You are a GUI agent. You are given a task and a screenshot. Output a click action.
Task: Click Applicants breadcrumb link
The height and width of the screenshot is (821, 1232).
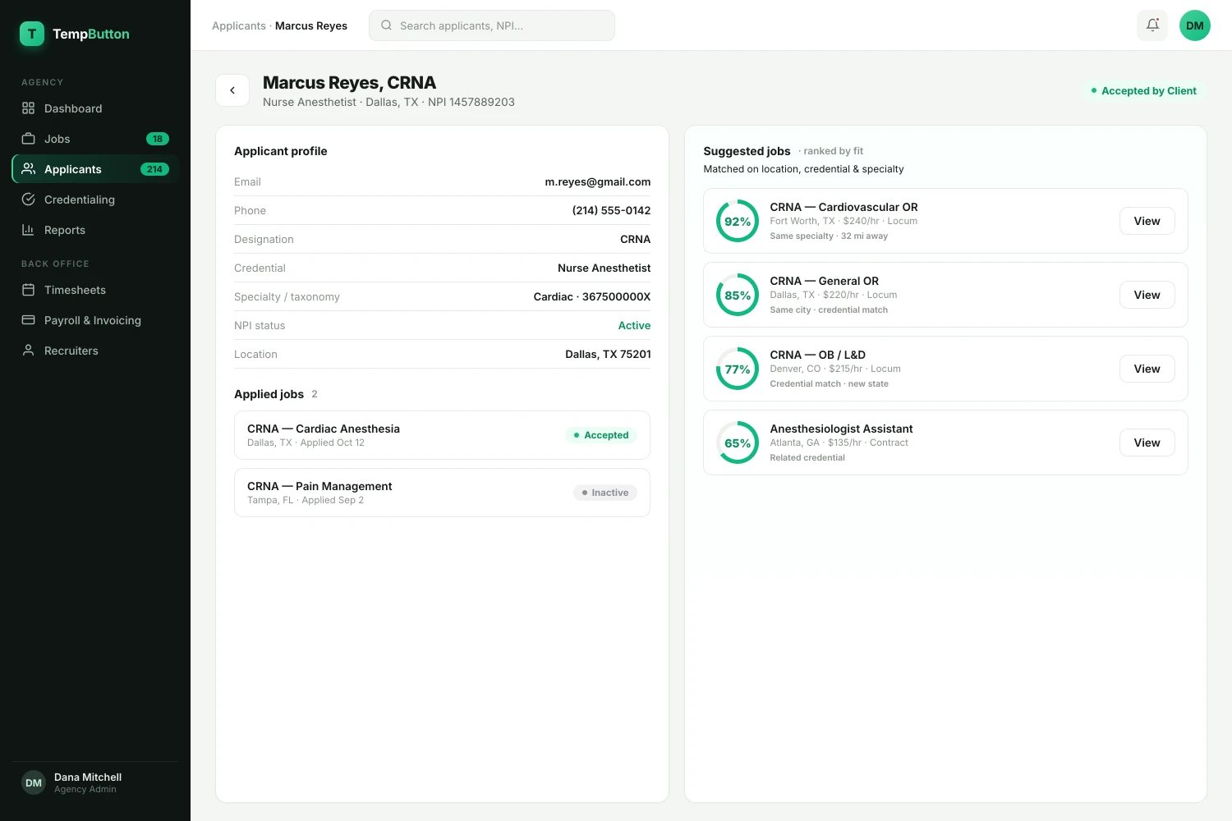(239, 25)
